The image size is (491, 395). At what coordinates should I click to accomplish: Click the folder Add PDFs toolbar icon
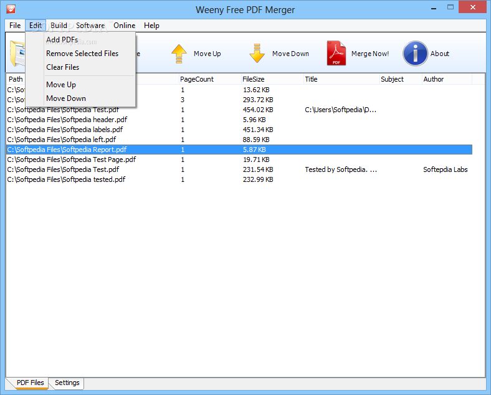17,53
